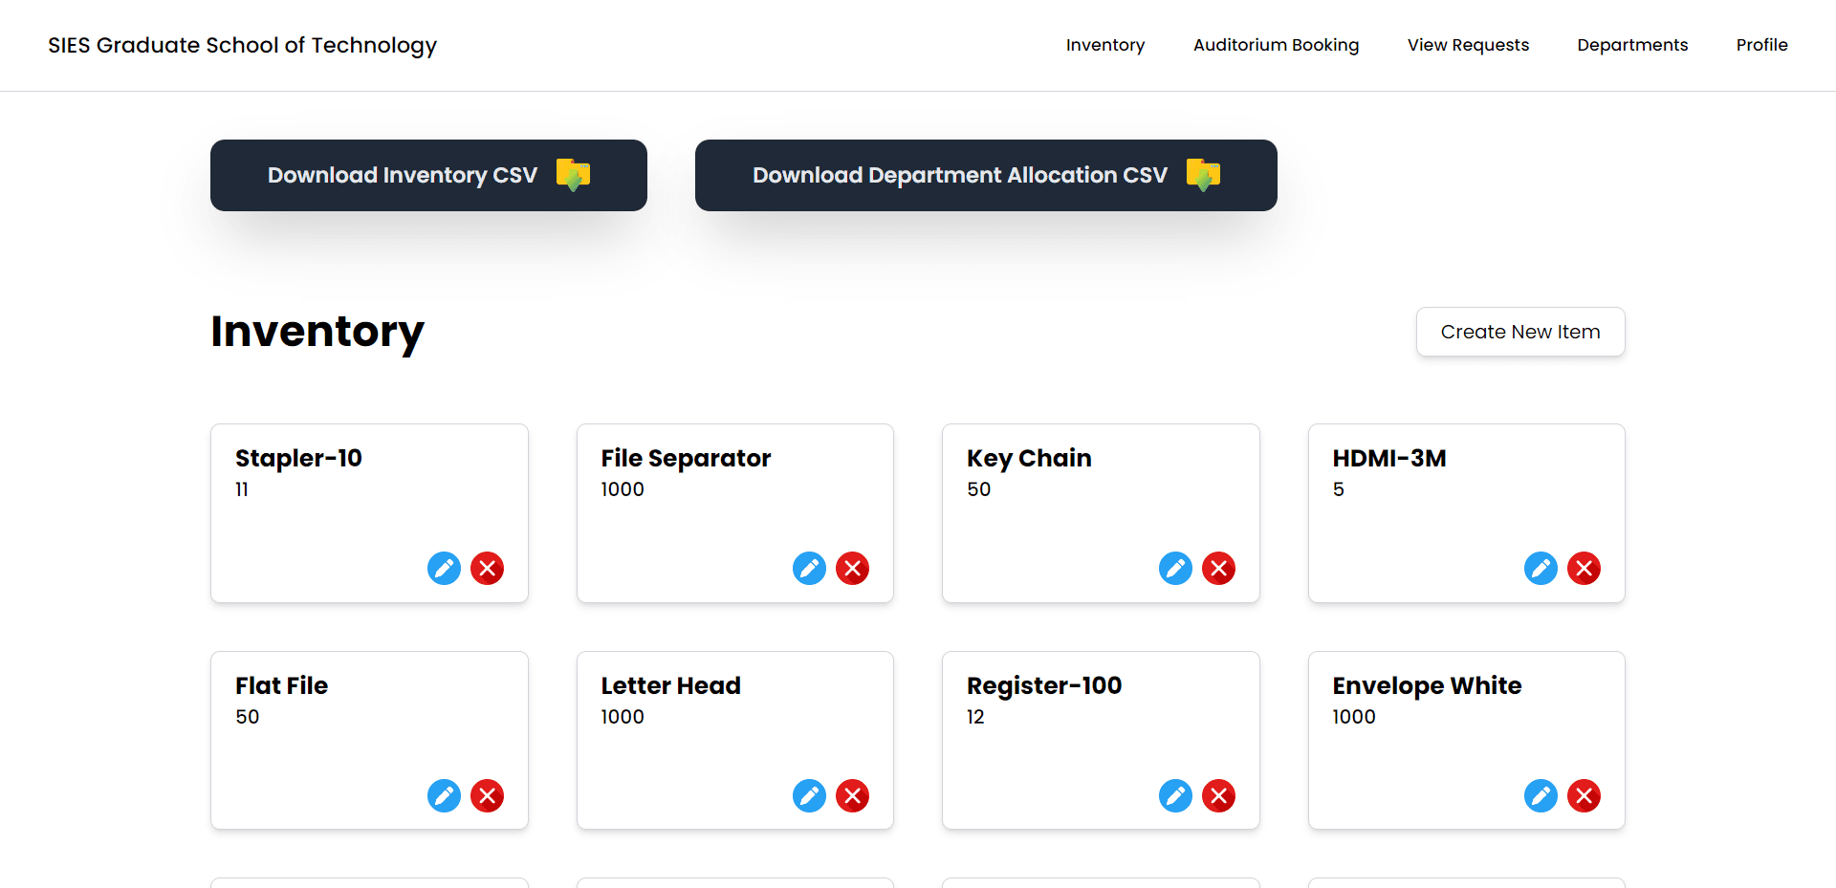Select the Letter Head card title

coord(670,685)
